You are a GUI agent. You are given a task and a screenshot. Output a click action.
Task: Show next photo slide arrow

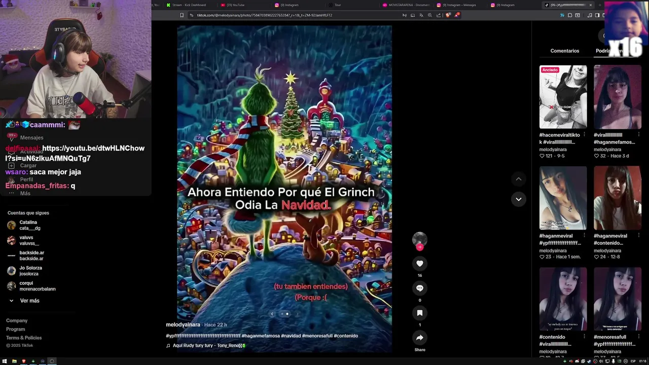tap(297, 314)
